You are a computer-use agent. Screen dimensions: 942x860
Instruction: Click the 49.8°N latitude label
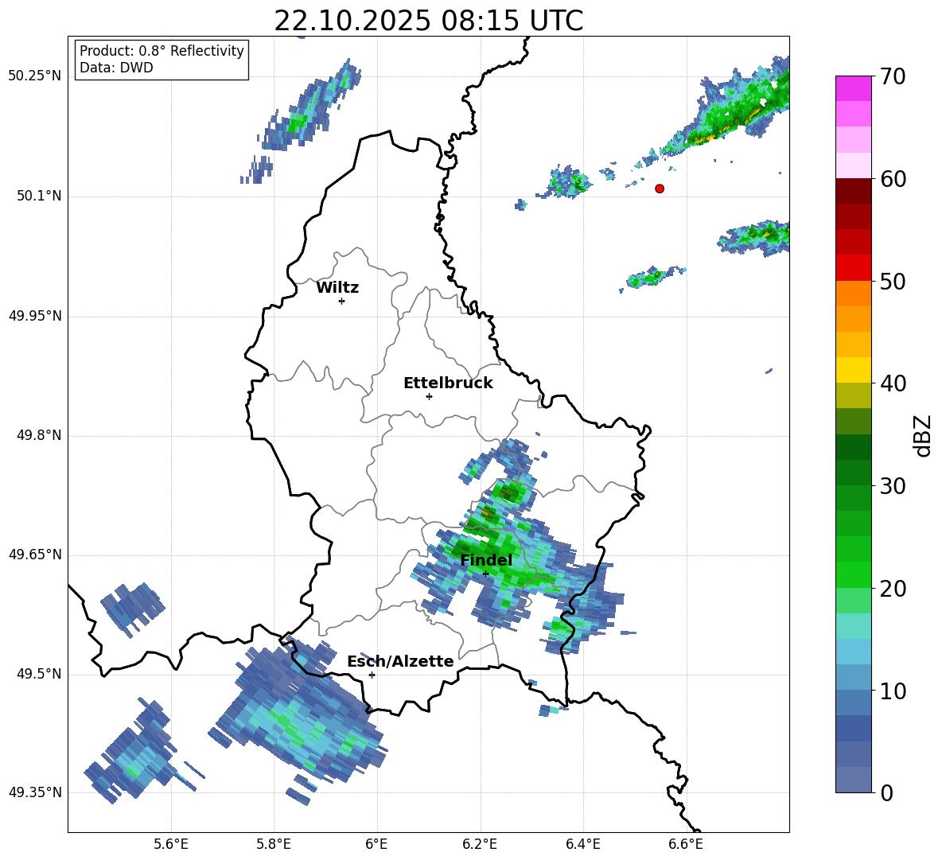click(x=39, y=435)
